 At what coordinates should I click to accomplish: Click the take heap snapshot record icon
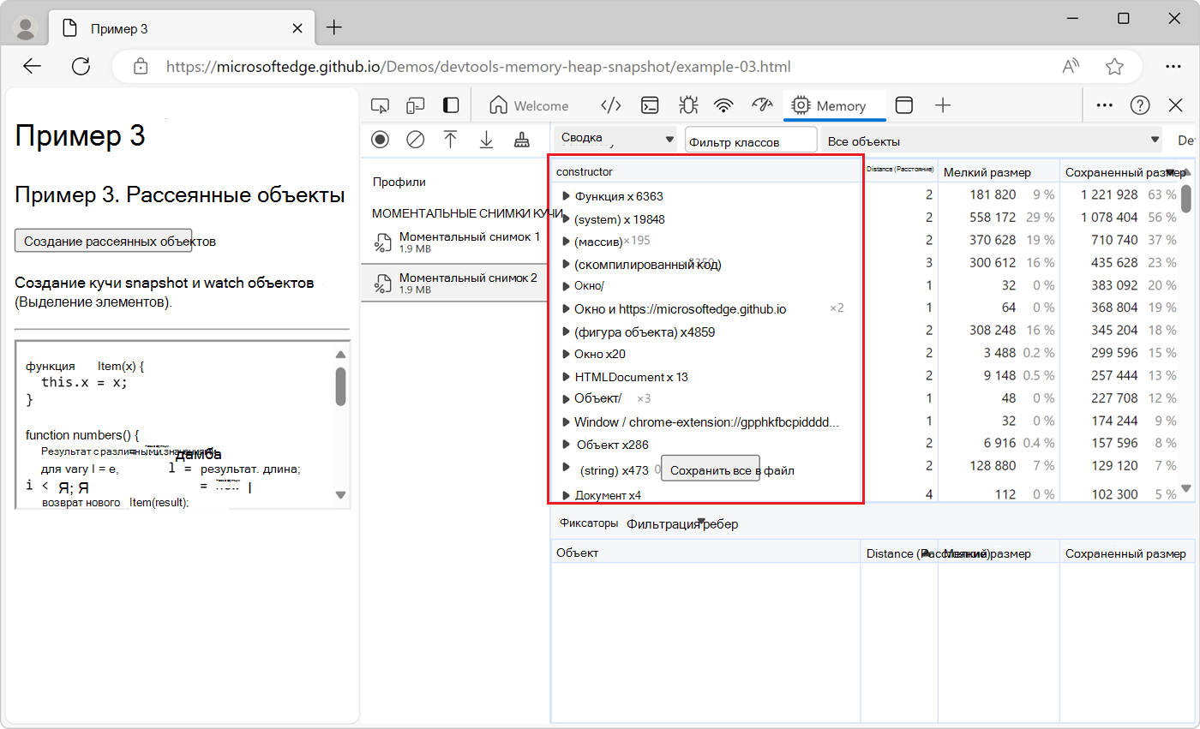pos(381,140)
